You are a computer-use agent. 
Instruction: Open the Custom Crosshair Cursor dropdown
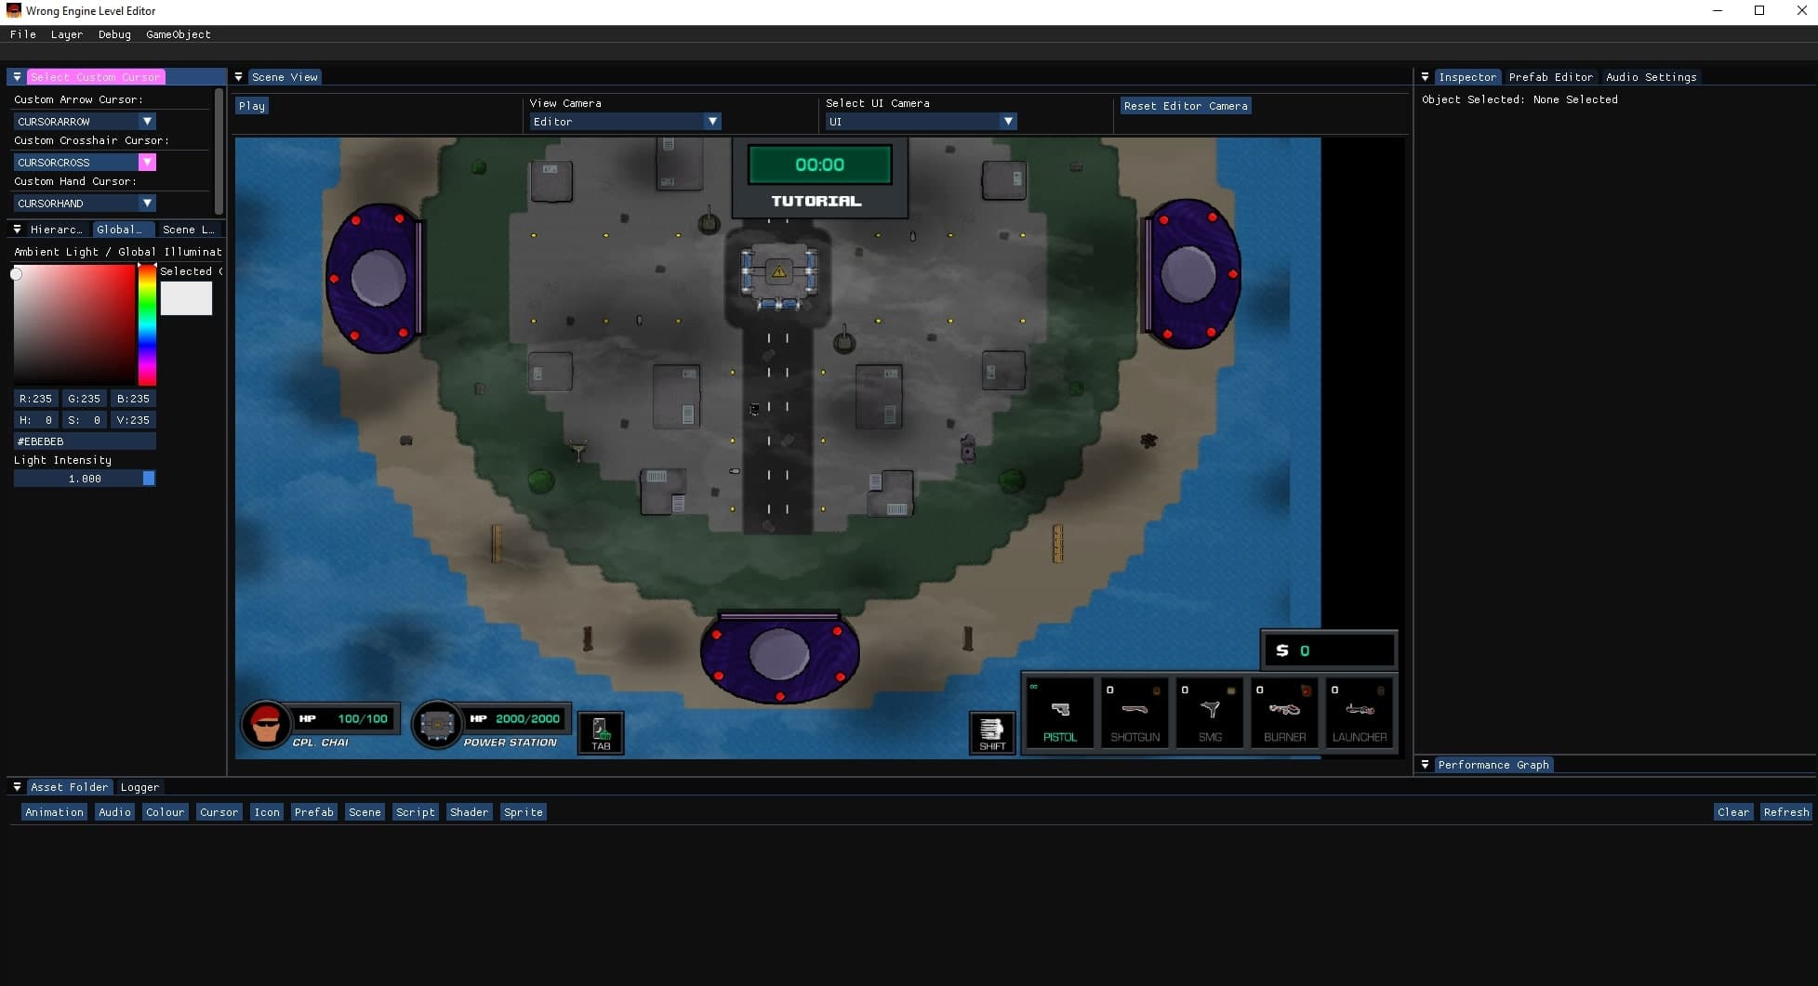coord(85,163)
